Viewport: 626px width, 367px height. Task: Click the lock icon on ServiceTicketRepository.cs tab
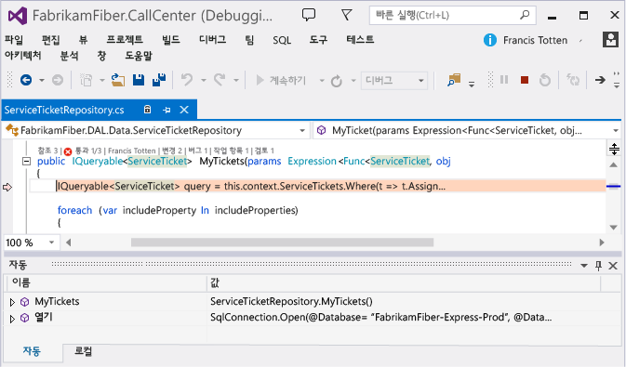[147, 110]
